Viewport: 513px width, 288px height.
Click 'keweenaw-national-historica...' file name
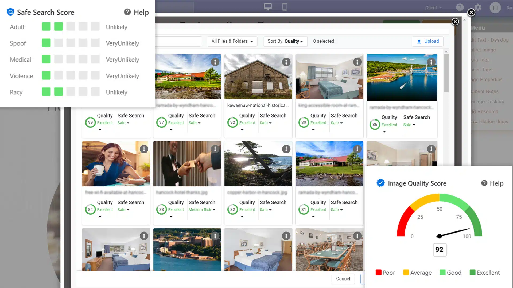(x=258, y=105)
